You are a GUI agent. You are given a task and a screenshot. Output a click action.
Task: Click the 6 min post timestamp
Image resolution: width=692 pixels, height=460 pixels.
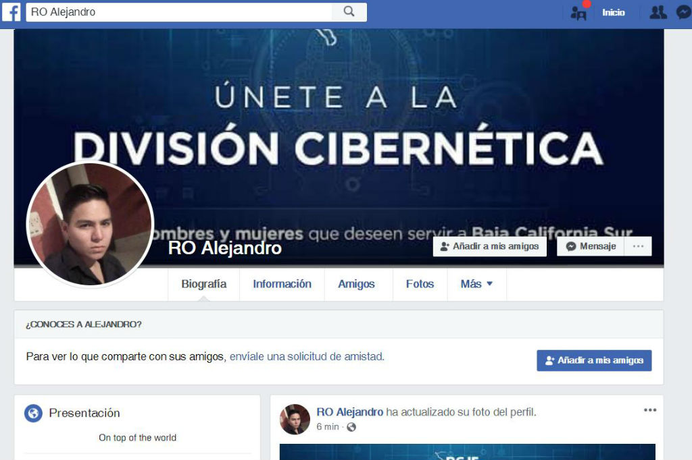pyautogui.click(x=328, y=427)
